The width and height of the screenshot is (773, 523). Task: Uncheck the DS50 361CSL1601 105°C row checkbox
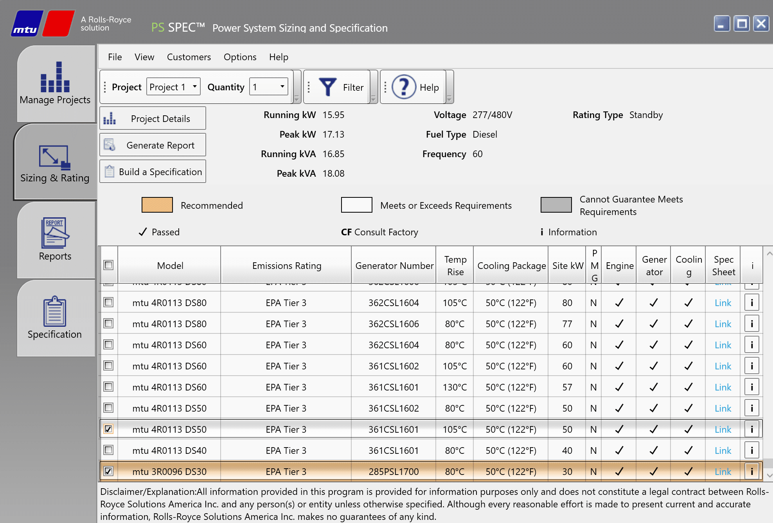coord(108,429)
